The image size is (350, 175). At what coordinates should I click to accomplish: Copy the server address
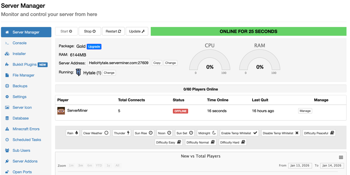[x=157, y=63]
